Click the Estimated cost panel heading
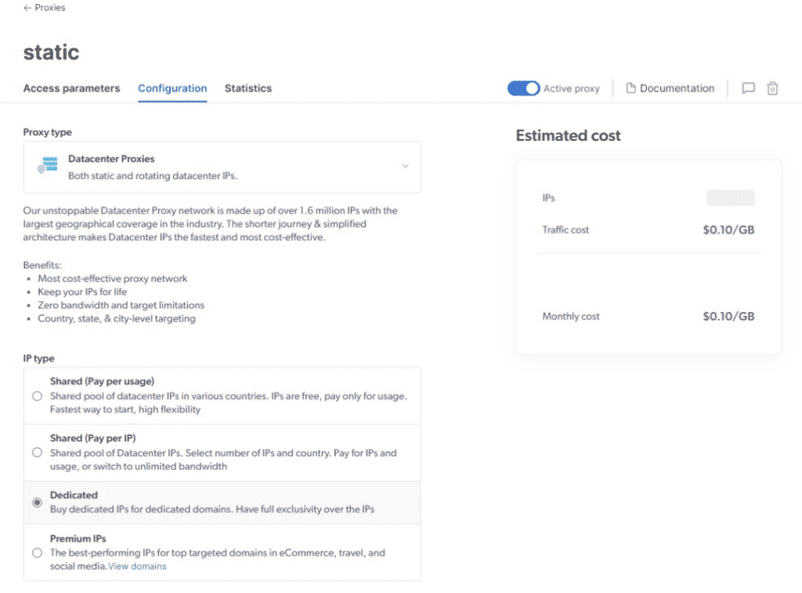The image size is (802, 593). tap(568, 135)
